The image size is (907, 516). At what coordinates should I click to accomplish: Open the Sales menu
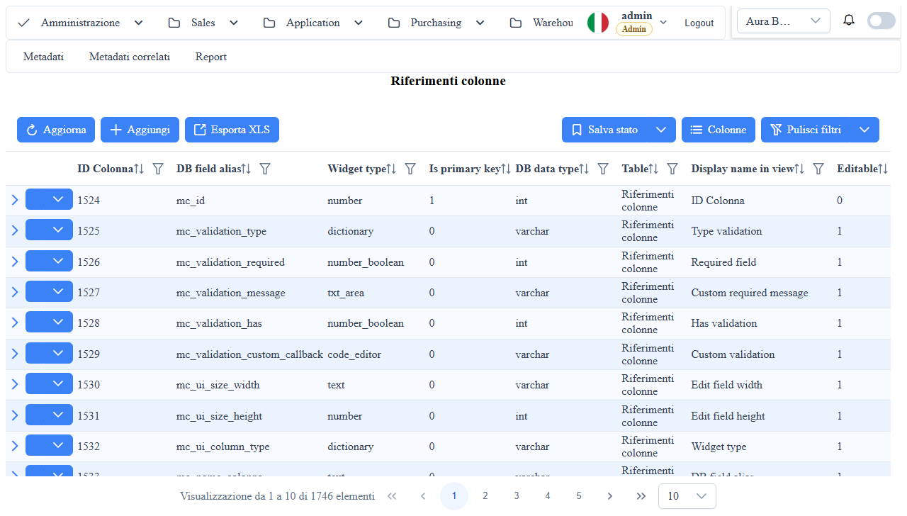(x=203, y=23)
